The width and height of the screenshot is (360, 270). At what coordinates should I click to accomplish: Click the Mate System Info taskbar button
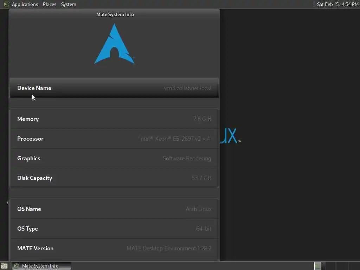coord(41,266)
